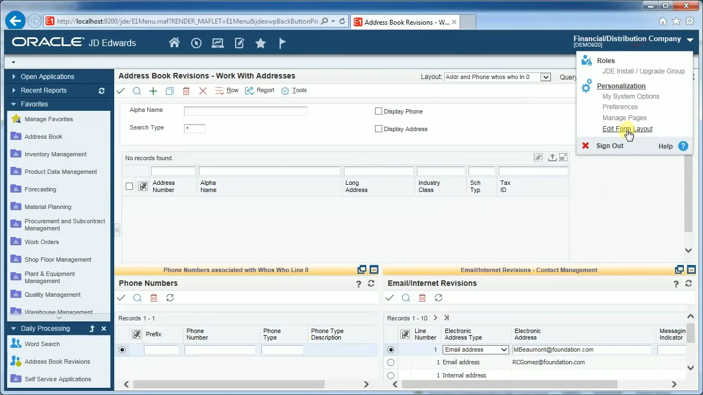Image resolution: width=703 pixels, height=395 pixels.
Task: Open the Find search icon in the toolbar
Action: 137,90
